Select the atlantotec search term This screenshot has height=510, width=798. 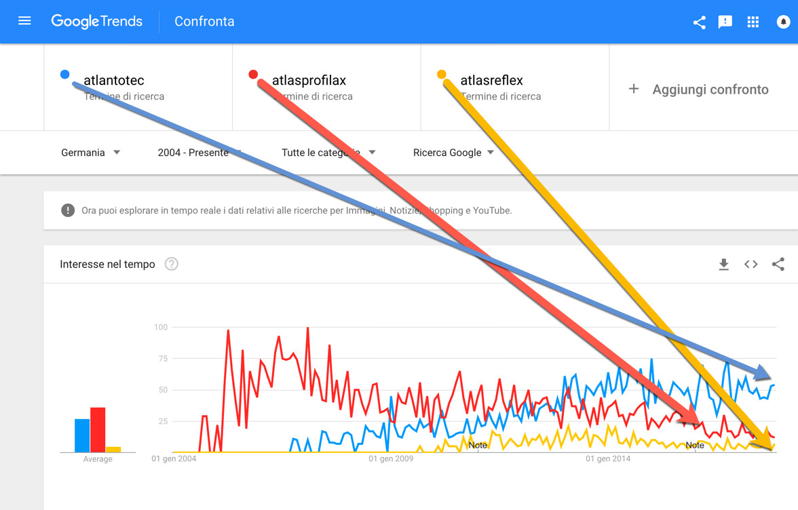pyautogui.click(x=114, y=81)
